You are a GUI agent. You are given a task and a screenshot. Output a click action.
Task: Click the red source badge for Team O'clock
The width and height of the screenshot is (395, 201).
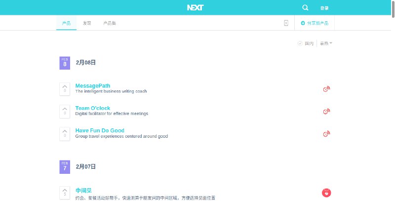(x=326, y=111)
